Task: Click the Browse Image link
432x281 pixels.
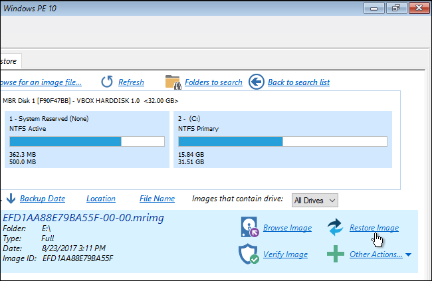Action: pos(287,228)
